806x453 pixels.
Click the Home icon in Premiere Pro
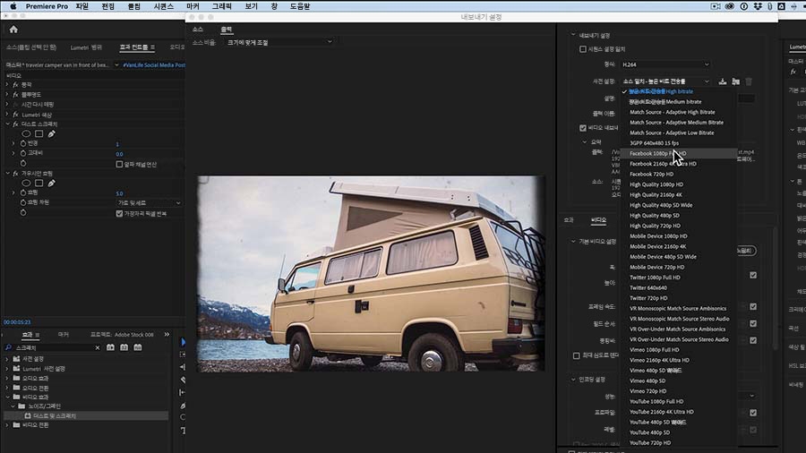(x=13, y=30)
